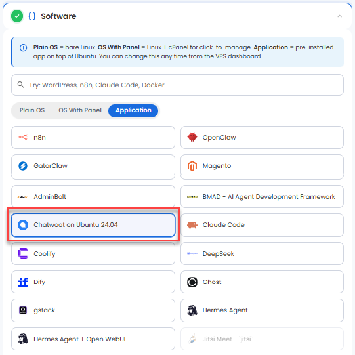
Task: Click the Dify logo icon
Action: point(23,282)
